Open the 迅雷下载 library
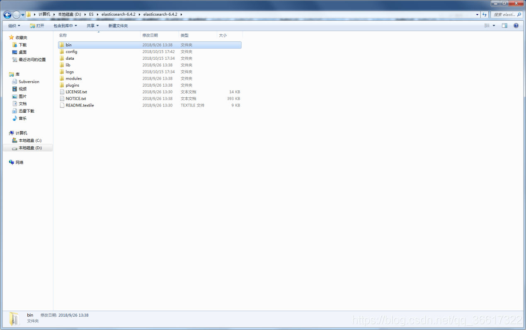 26,111
